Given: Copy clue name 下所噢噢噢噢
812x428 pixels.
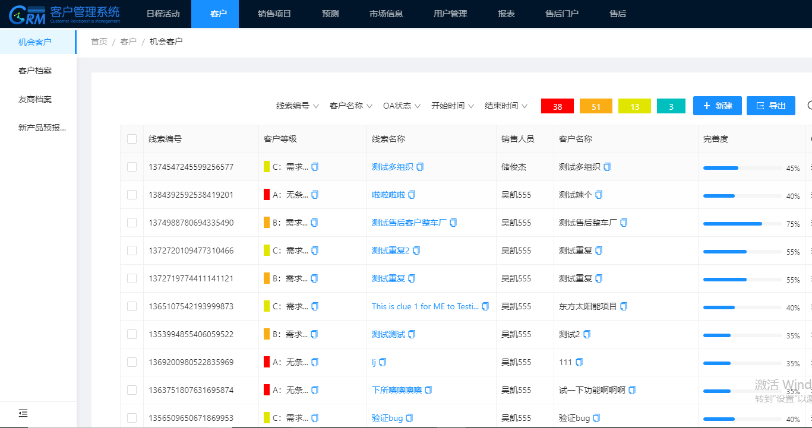Looking at the screenshot, I should pyautogui.click(x=428, y=390).
